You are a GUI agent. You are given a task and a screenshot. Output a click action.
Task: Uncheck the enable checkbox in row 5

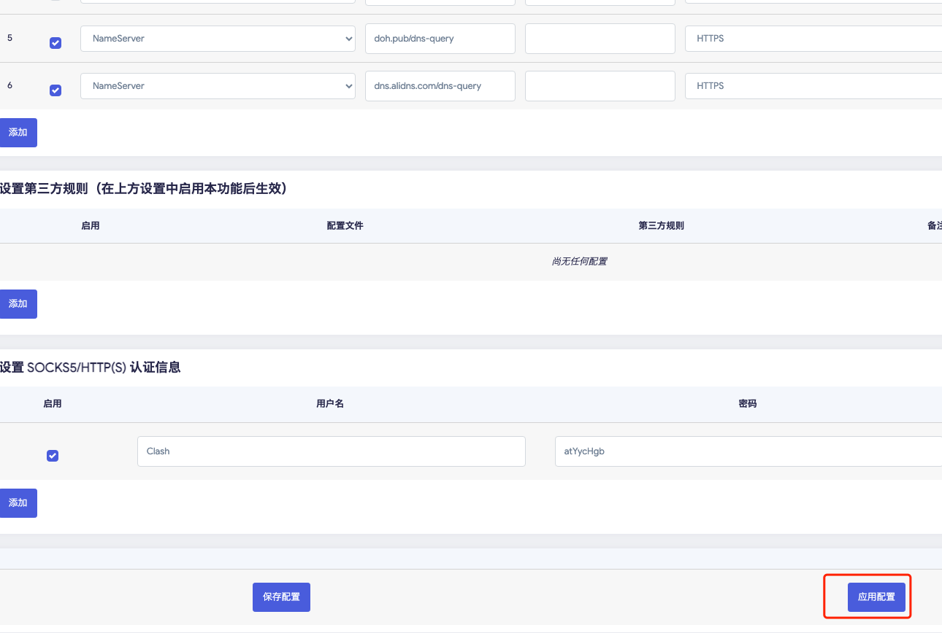(x=55, y=43)
